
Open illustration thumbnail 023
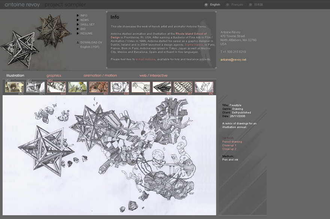point(57,87)
